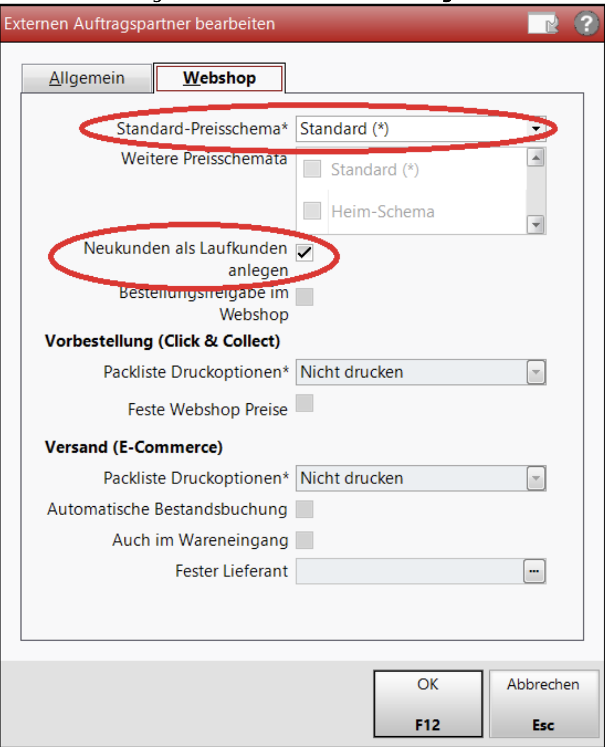The height and width of the screenshot is (747, 605).
Task: Click scroll-down arrow in Weitere Preisschemata list
Action: [x=536, y=224]
